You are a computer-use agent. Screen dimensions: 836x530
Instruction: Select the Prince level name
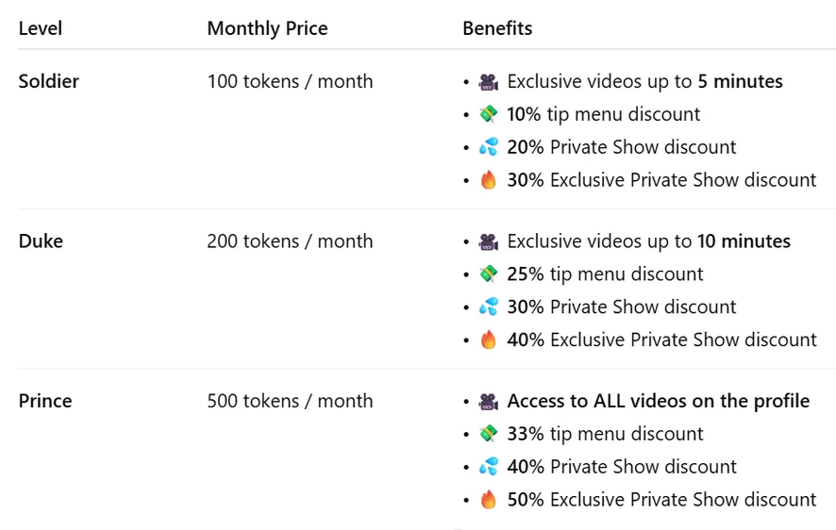coord(45,401)
